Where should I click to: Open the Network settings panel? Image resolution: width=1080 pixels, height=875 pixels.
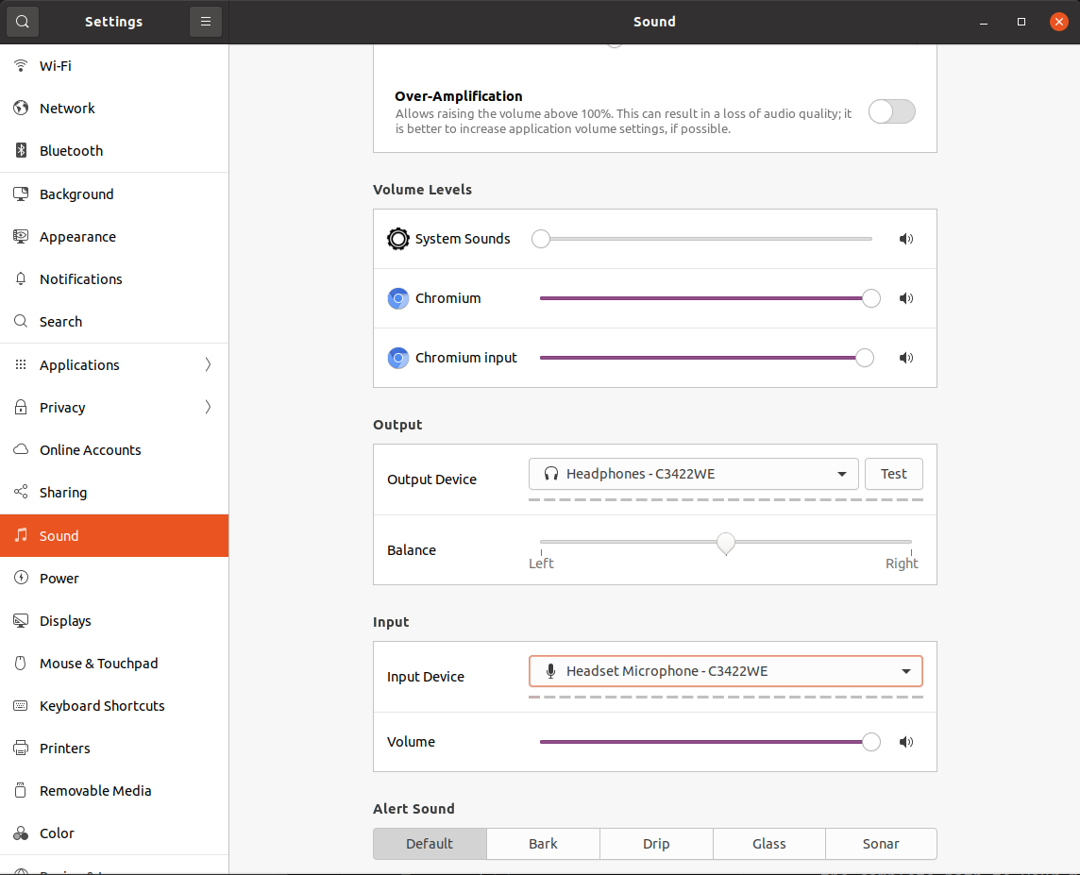pos(114,109)
